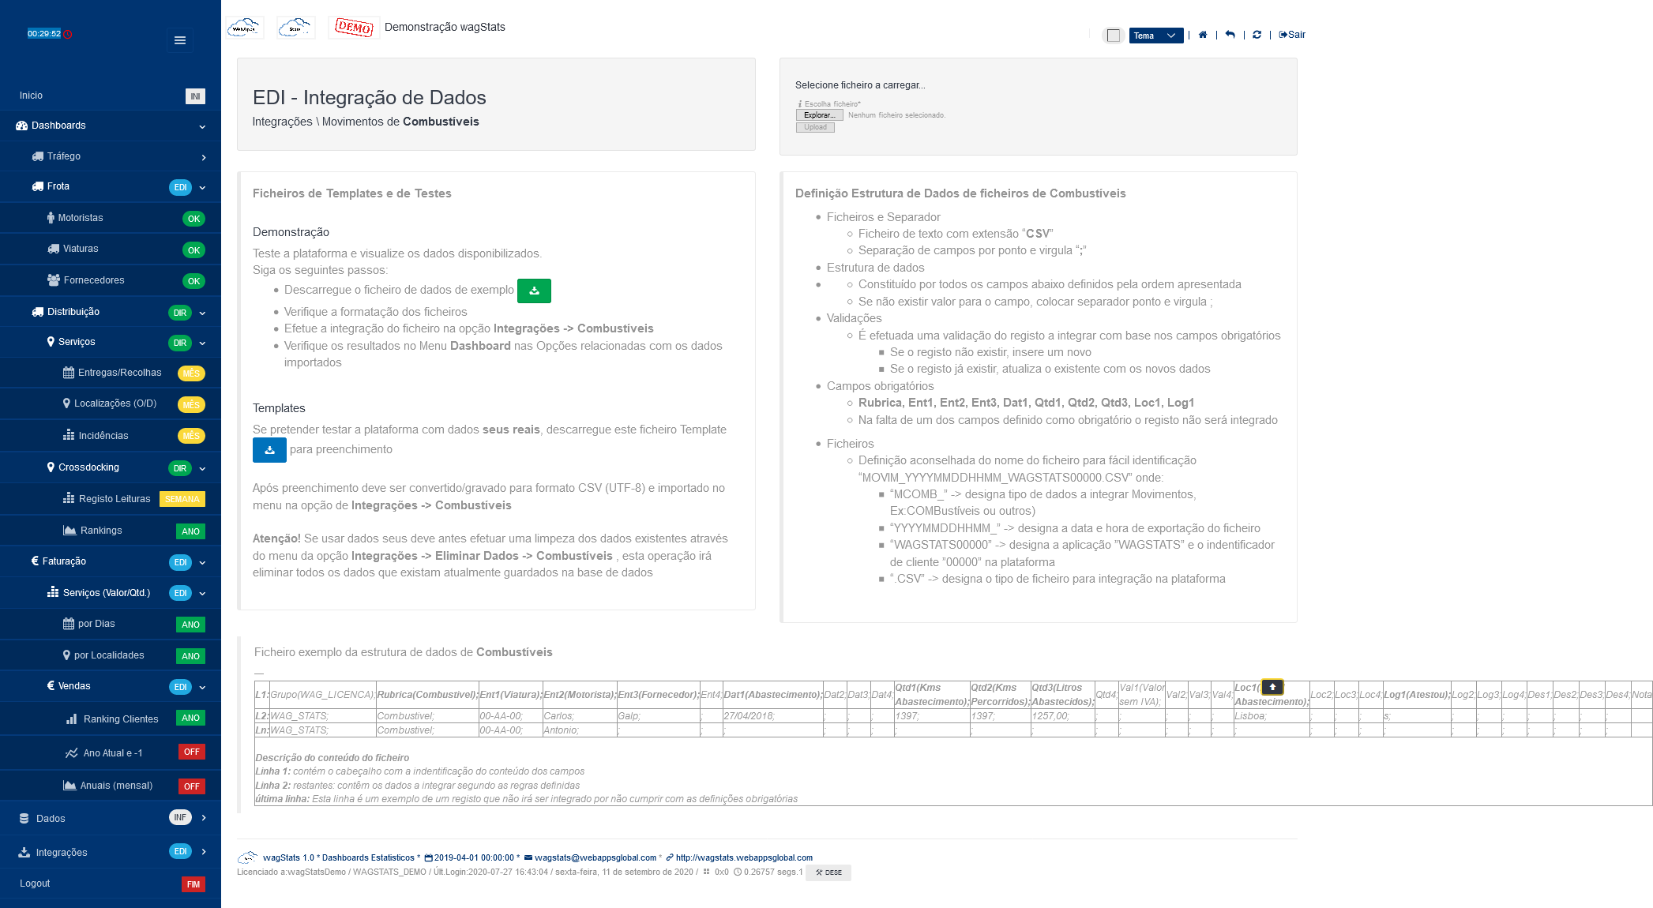Click the home icon in top toolbar
Screen dimensions: 1653x908
point(1203,35)
